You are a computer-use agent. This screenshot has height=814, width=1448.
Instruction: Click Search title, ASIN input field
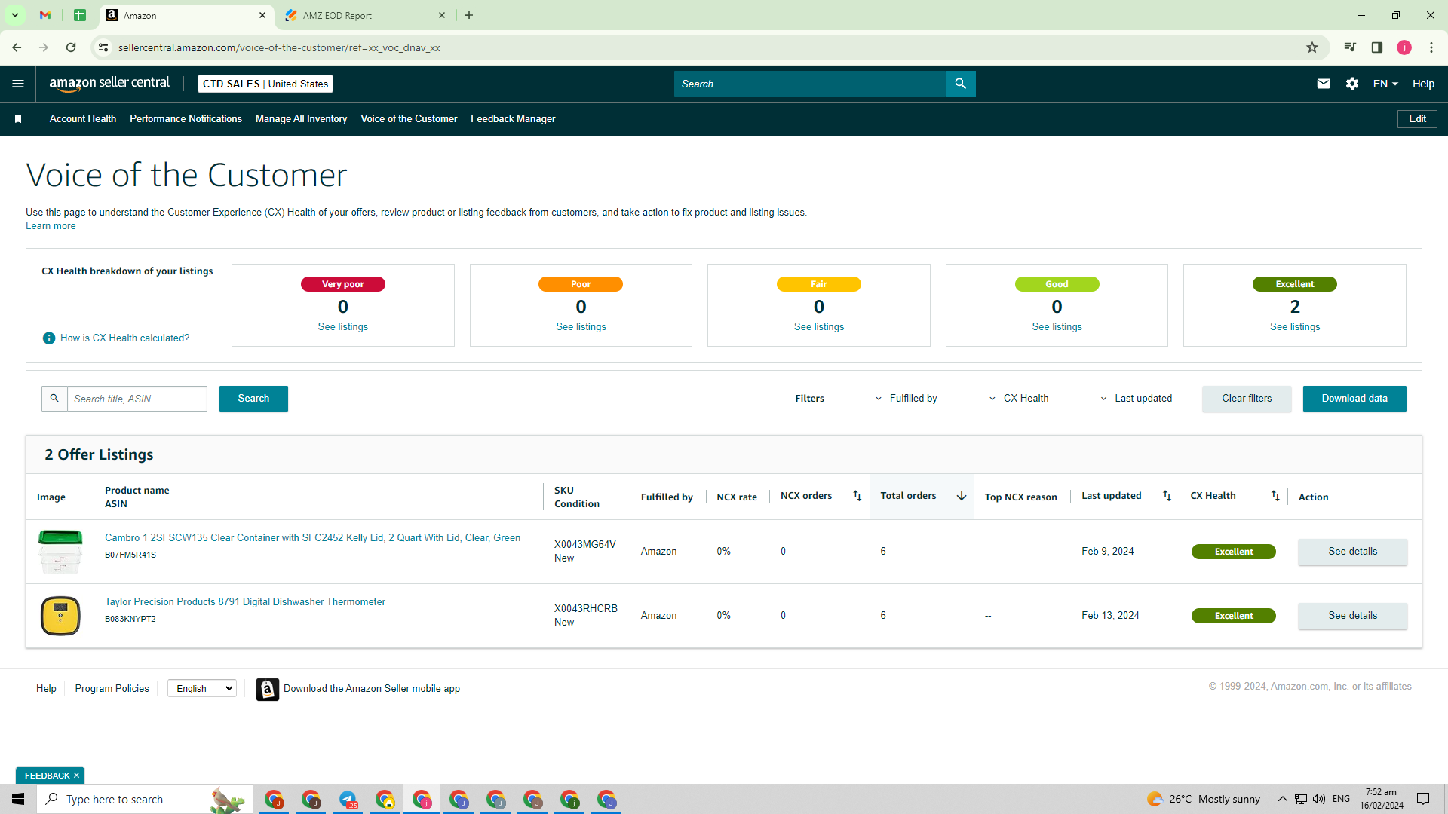point(137,399)
